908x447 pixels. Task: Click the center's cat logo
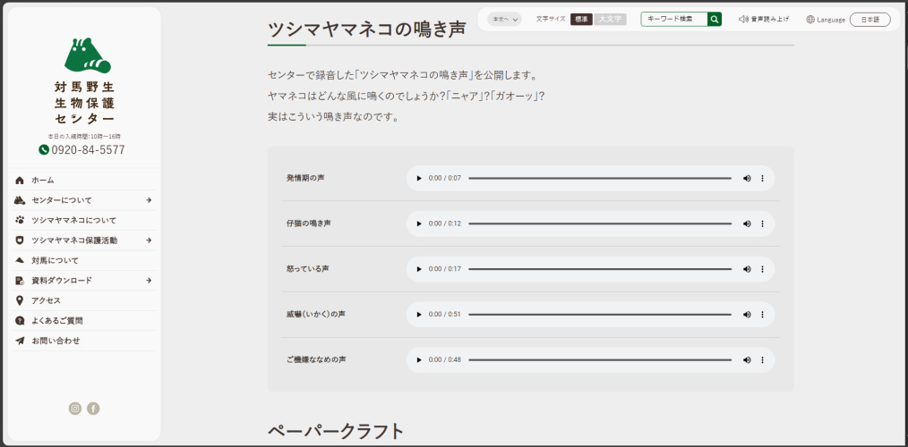pos(86,56)
